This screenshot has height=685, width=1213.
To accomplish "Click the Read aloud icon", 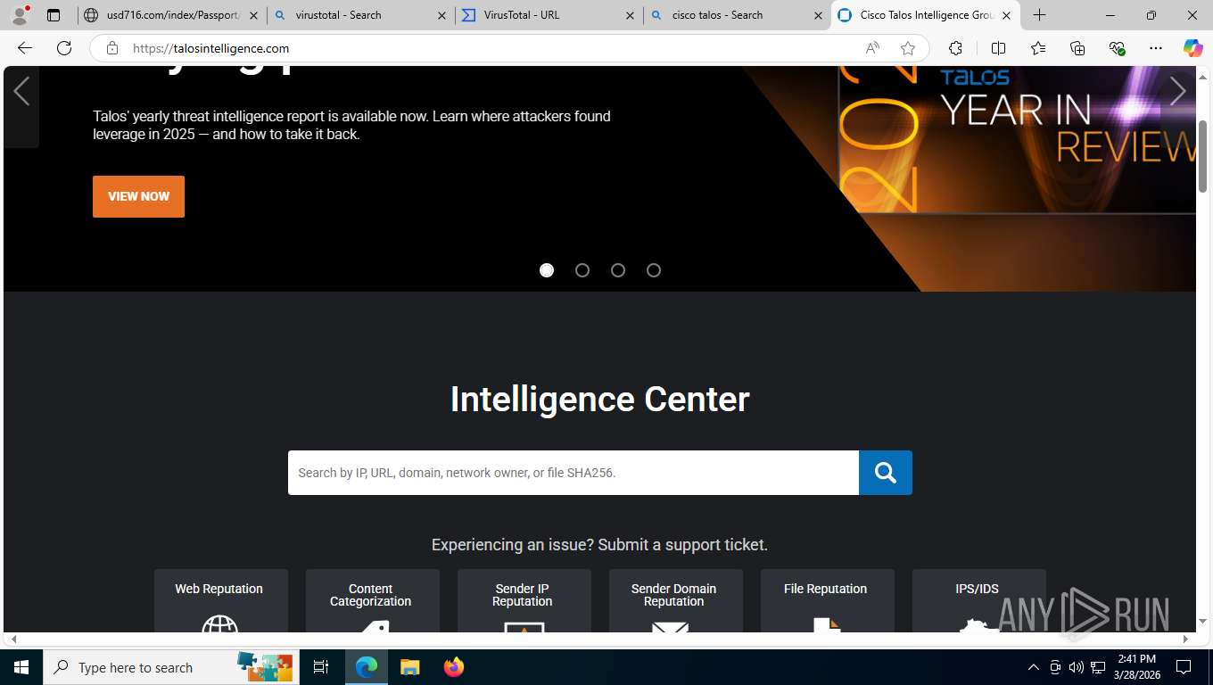I will [x=872, y=48].
